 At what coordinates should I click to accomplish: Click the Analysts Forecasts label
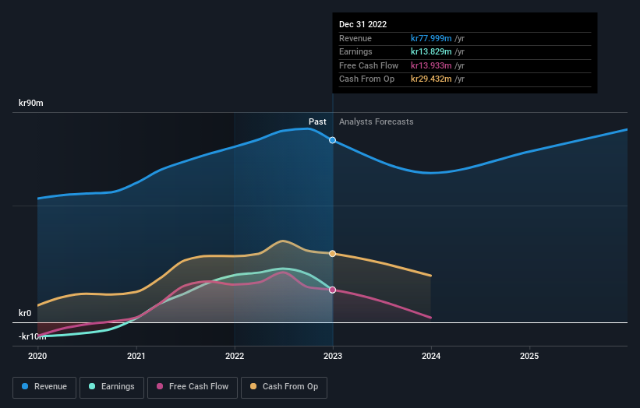tap(376, 121)
